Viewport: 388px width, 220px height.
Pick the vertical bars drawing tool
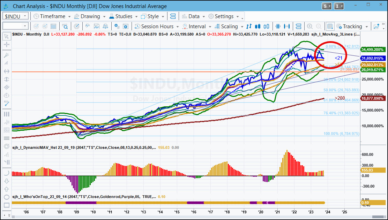click(6, 114)
